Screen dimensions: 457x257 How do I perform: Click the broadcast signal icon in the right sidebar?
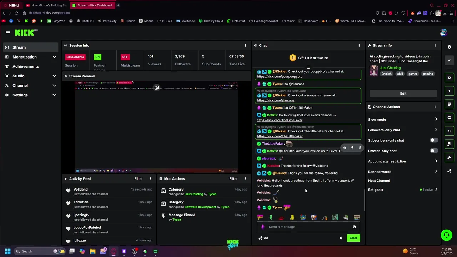click(449, 131)
